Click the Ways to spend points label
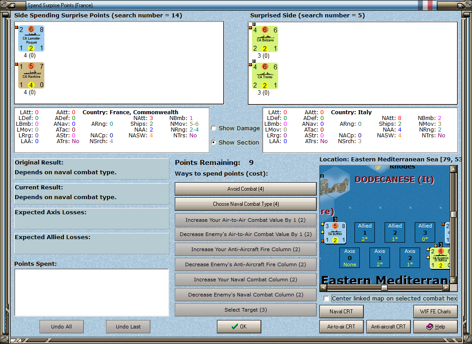 [221, 174]
